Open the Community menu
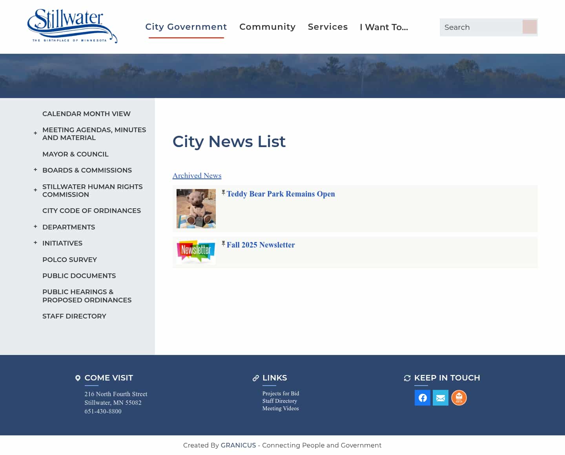 tap(267, 27)
